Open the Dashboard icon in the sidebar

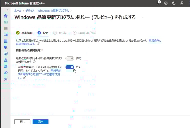pos(6,22)
